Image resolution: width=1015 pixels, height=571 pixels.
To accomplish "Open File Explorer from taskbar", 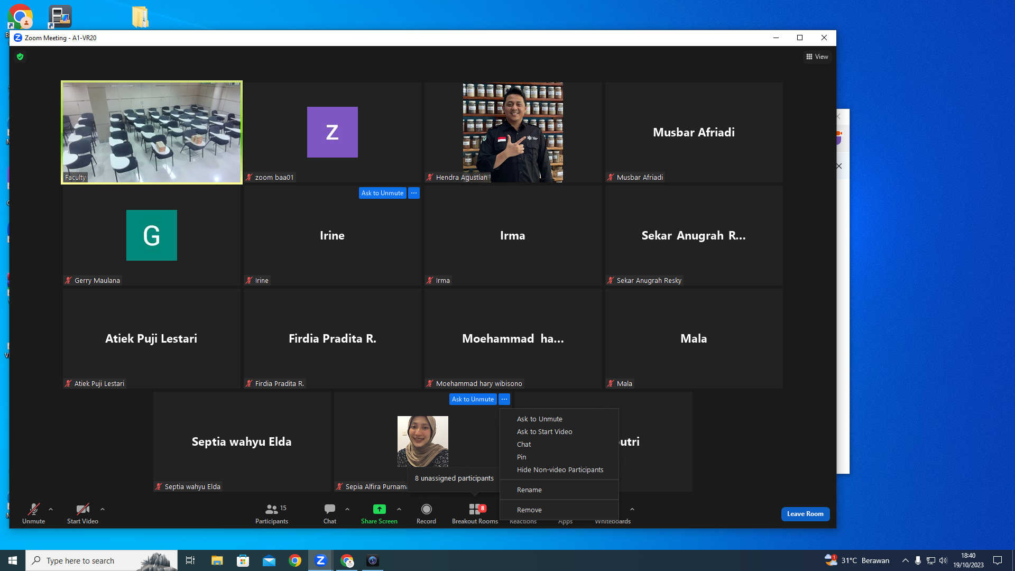I will pos(217,560).
